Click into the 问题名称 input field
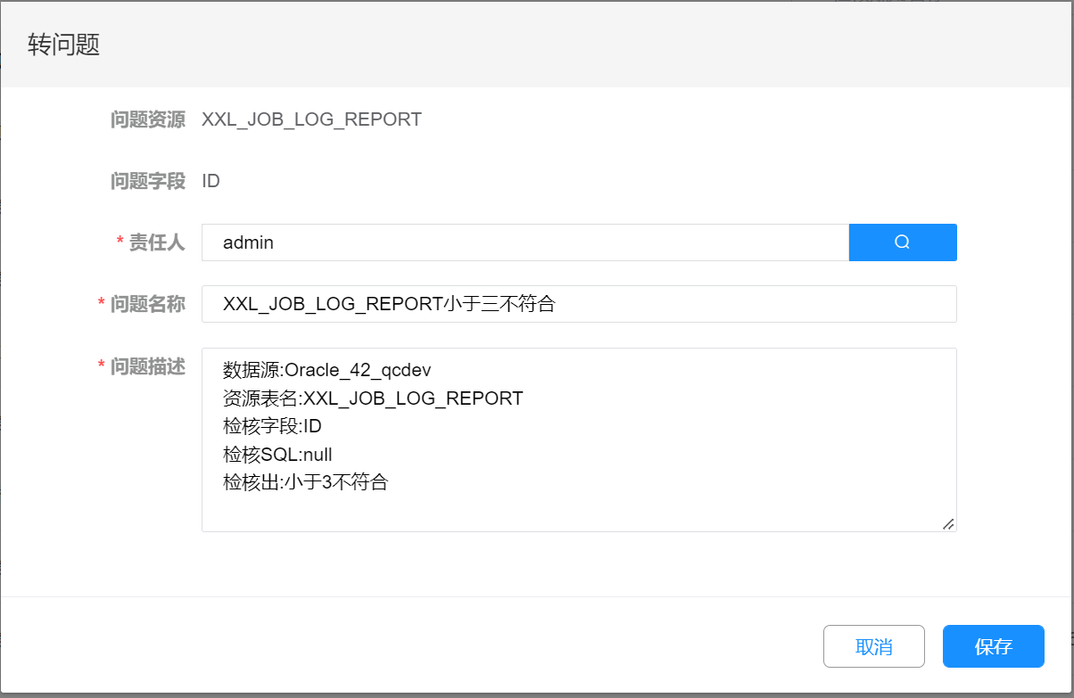1074x698 pixels. coord(578,304)
